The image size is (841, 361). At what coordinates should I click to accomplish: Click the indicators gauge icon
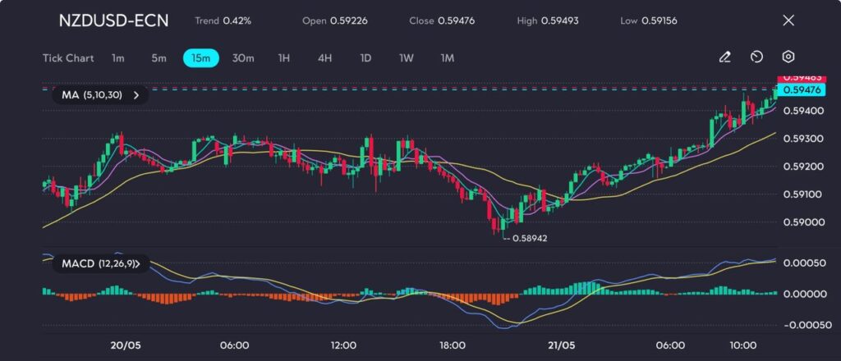click(756, 57)
